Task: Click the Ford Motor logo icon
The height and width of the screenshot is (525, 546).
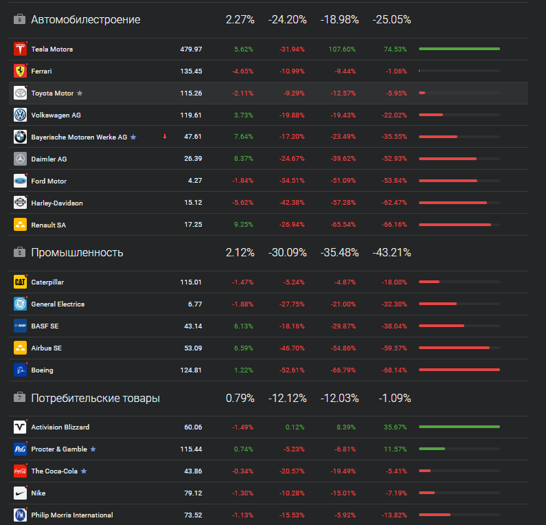Action: (x=20, y=181)
